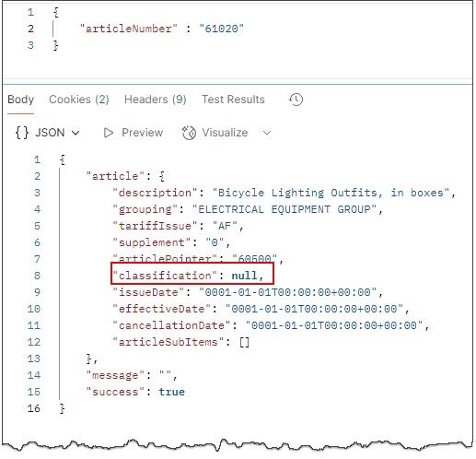Click the "articleNumber" key in request body

pos(129,29)
